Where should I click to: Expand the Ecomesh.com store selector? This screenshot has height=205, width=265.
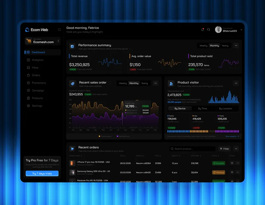[x=43, y=41]
